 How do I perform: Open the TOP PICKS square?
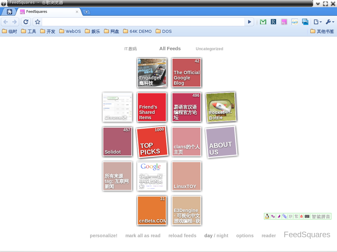click(x=152, y=142)
